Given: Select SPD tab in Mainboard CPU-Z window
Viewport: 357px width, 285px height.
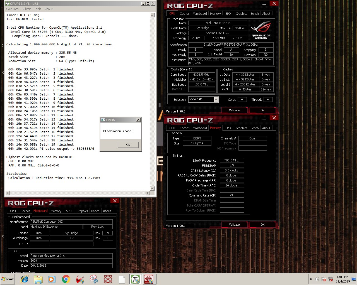Looking at the screenshot, I should (69, 211).
